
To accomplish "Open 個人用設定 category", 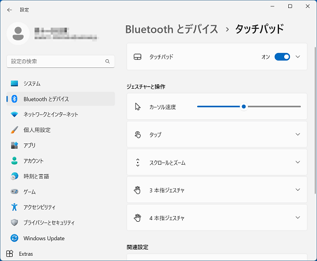I will point(61,130).
